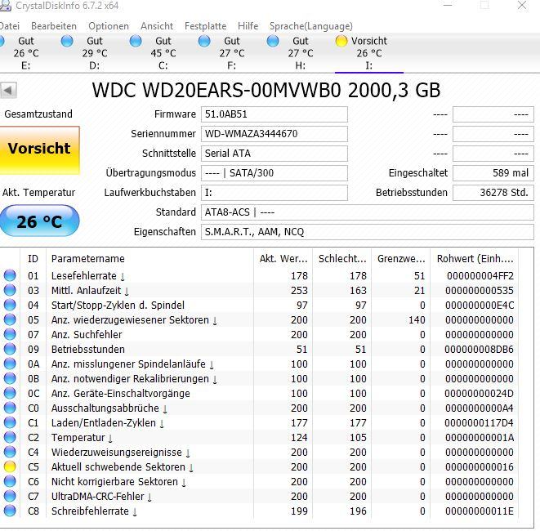Image resolution: width=540 pixels, height=531 pixels.
Task: Click the Firmware field 51.0AB51
Action: [x=274, y=114]
